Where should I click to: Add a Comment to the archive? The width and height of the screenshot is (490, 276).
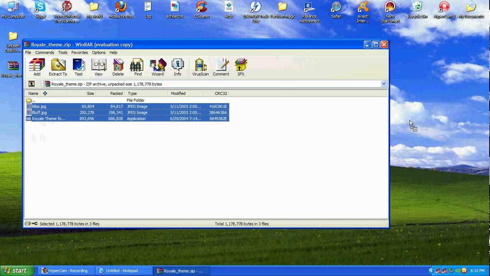(x=221, y=67)
